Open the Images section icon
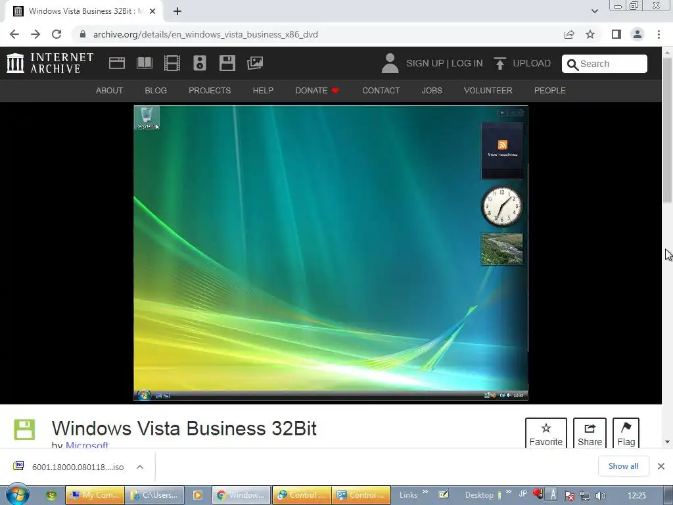 pyautogui.click(x=255, y=63)
